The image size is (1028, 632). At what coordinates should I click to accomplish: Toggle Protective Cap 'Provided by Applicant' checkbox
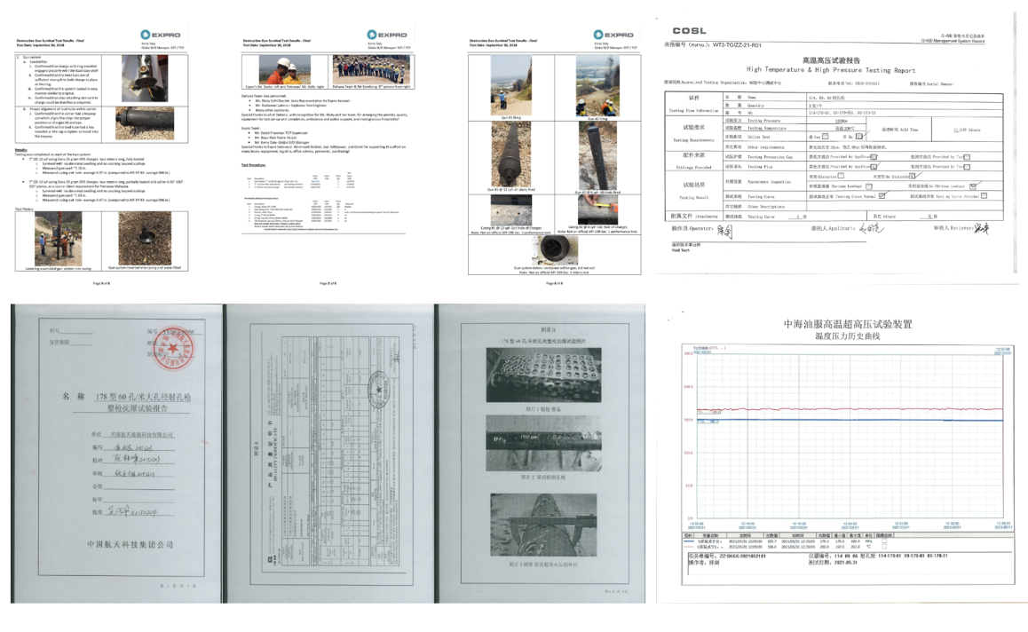874,157
